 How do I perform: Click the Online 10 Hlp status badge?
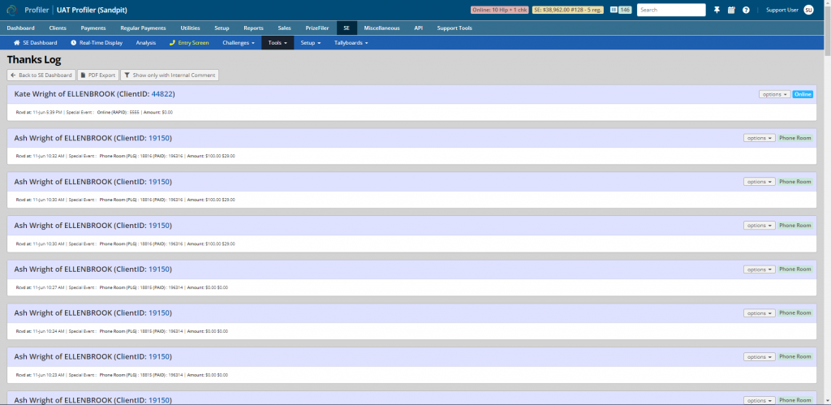(499, 10)
